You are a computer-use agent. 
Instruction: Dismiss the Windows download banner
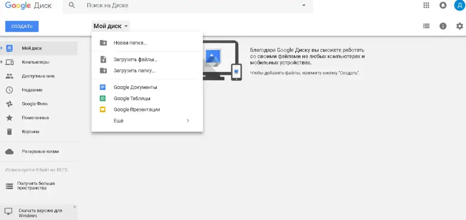tap(75, 207)
